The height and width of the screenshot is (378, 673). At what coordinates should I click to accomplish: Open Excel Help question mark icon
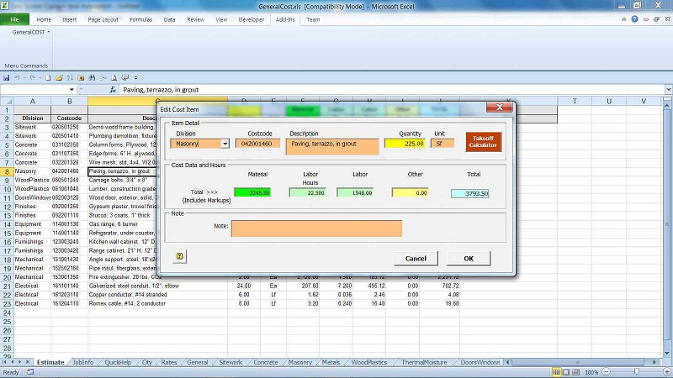634,19
